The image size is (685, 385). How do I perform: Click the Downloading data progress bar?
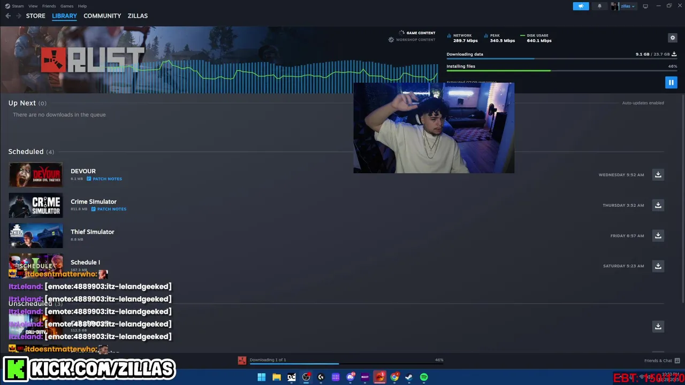click(561, 58)
